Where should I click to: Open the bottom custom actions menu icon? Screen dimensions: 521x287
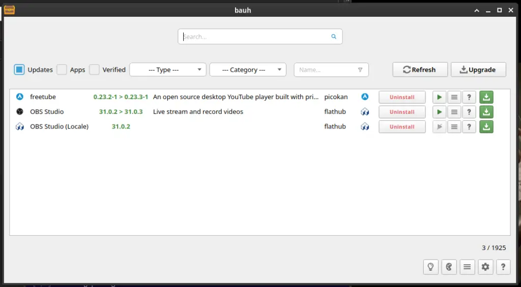467,267
